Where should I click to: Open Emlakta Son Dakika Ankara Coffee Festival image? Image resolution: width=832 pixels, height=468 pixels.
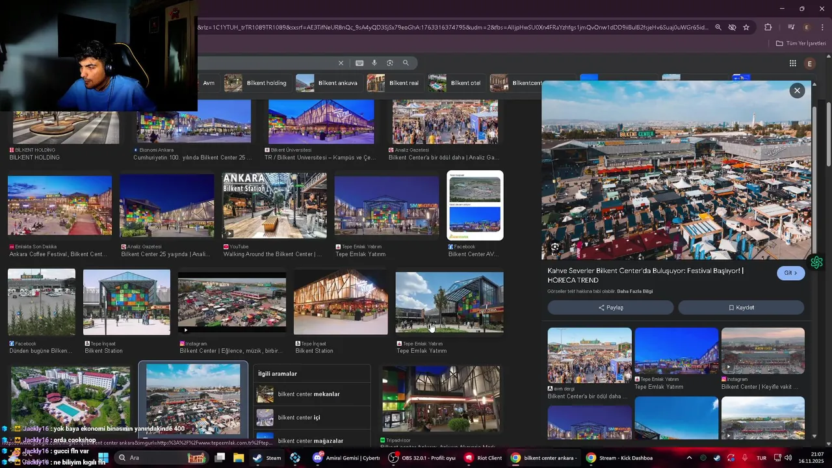click(x=60, y=205)
